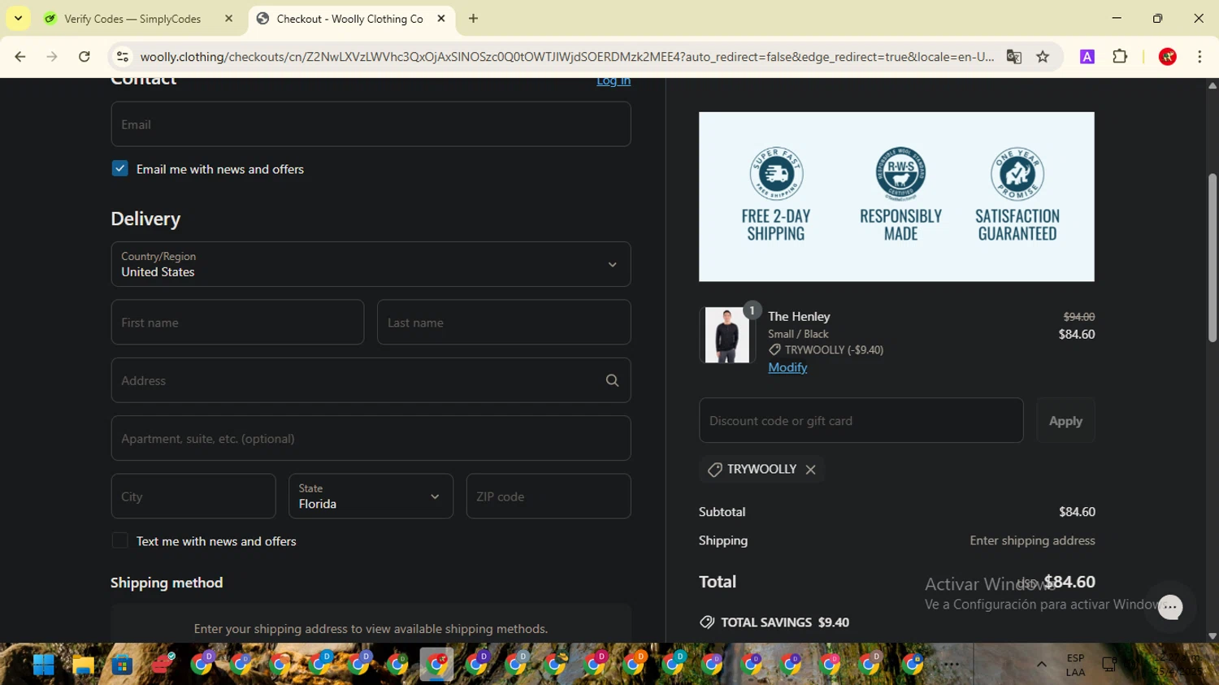1219x685 pixels.
Task: Close the Verify Codes — SimplyCodes tab
Action: tap(228, 18)
